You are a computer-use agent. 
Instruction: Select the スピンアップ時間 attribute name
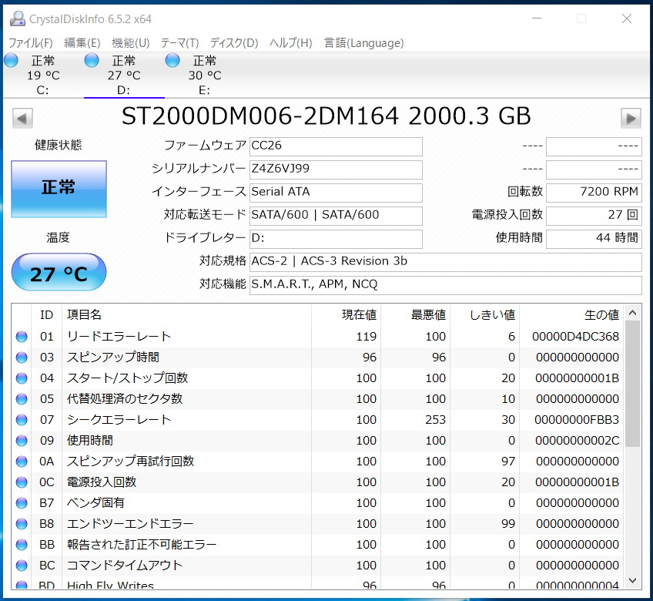[113, 358]
